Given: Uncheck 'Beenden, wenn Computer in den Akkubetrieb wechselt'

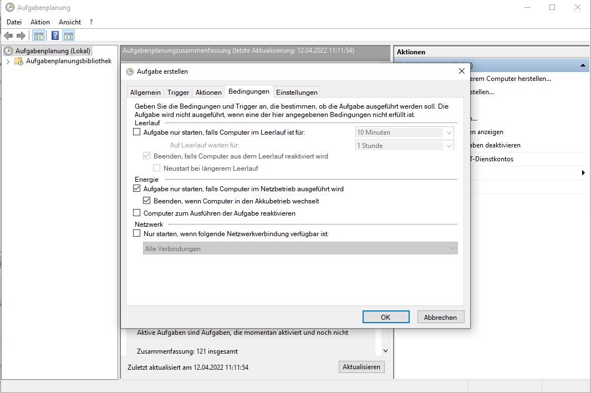Looking at the screenshot, I should coord(147,201).
